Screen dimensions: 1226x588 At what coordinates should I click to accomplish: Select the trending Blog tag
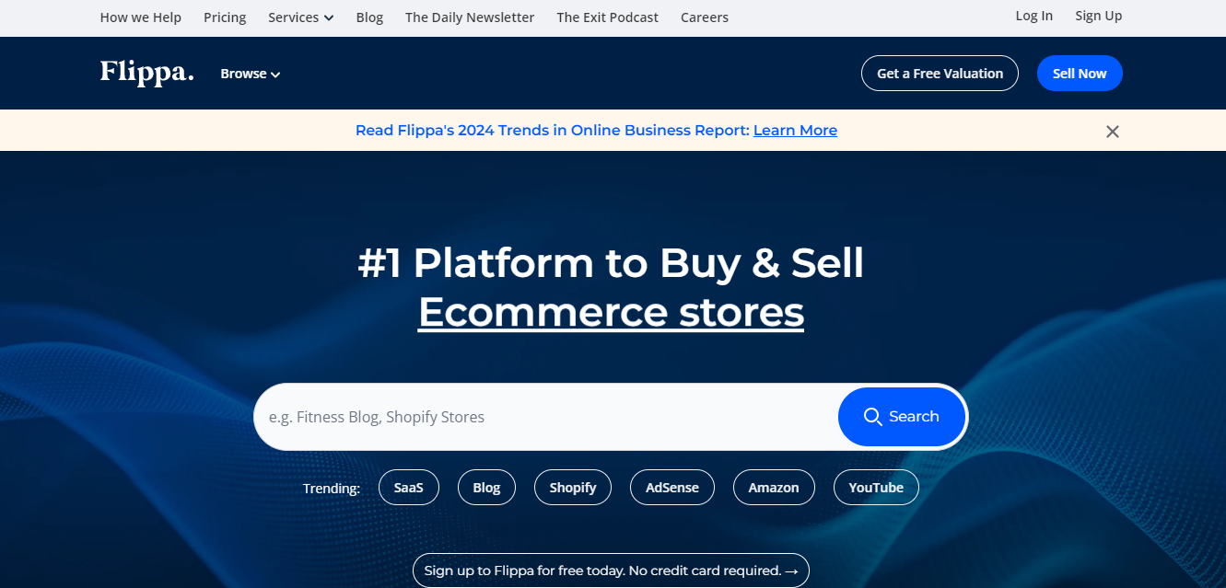pos(486,488)
